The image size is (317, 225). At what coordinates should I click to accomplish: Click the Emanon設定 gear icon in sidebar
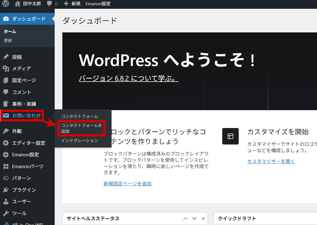point(6,155)
